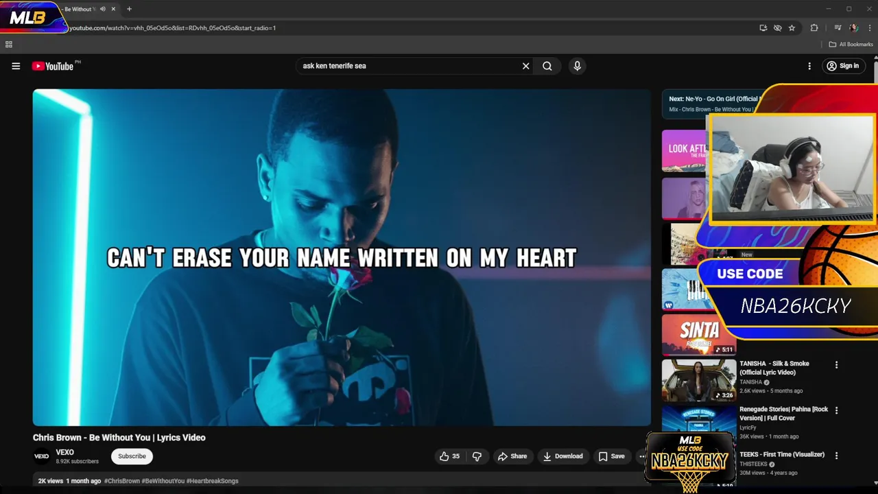Viewport: 878px width, 494px height.
Task: Open a new browser tab with plus
Action: tap(129, 9)
